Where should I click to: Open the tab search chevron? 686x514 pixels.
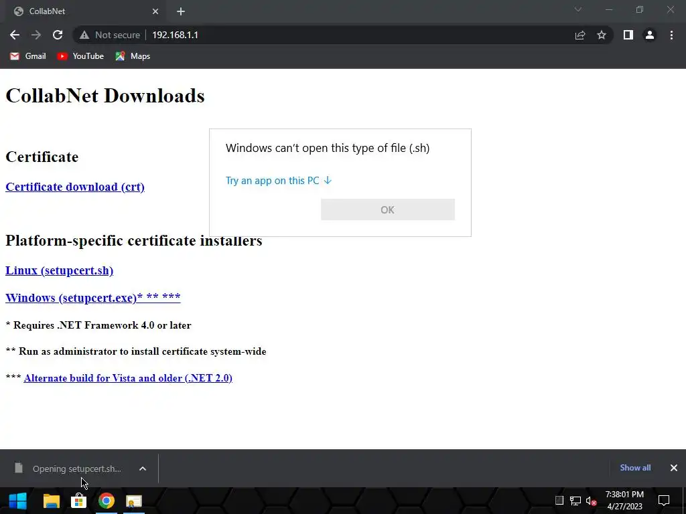click(578, 9)
